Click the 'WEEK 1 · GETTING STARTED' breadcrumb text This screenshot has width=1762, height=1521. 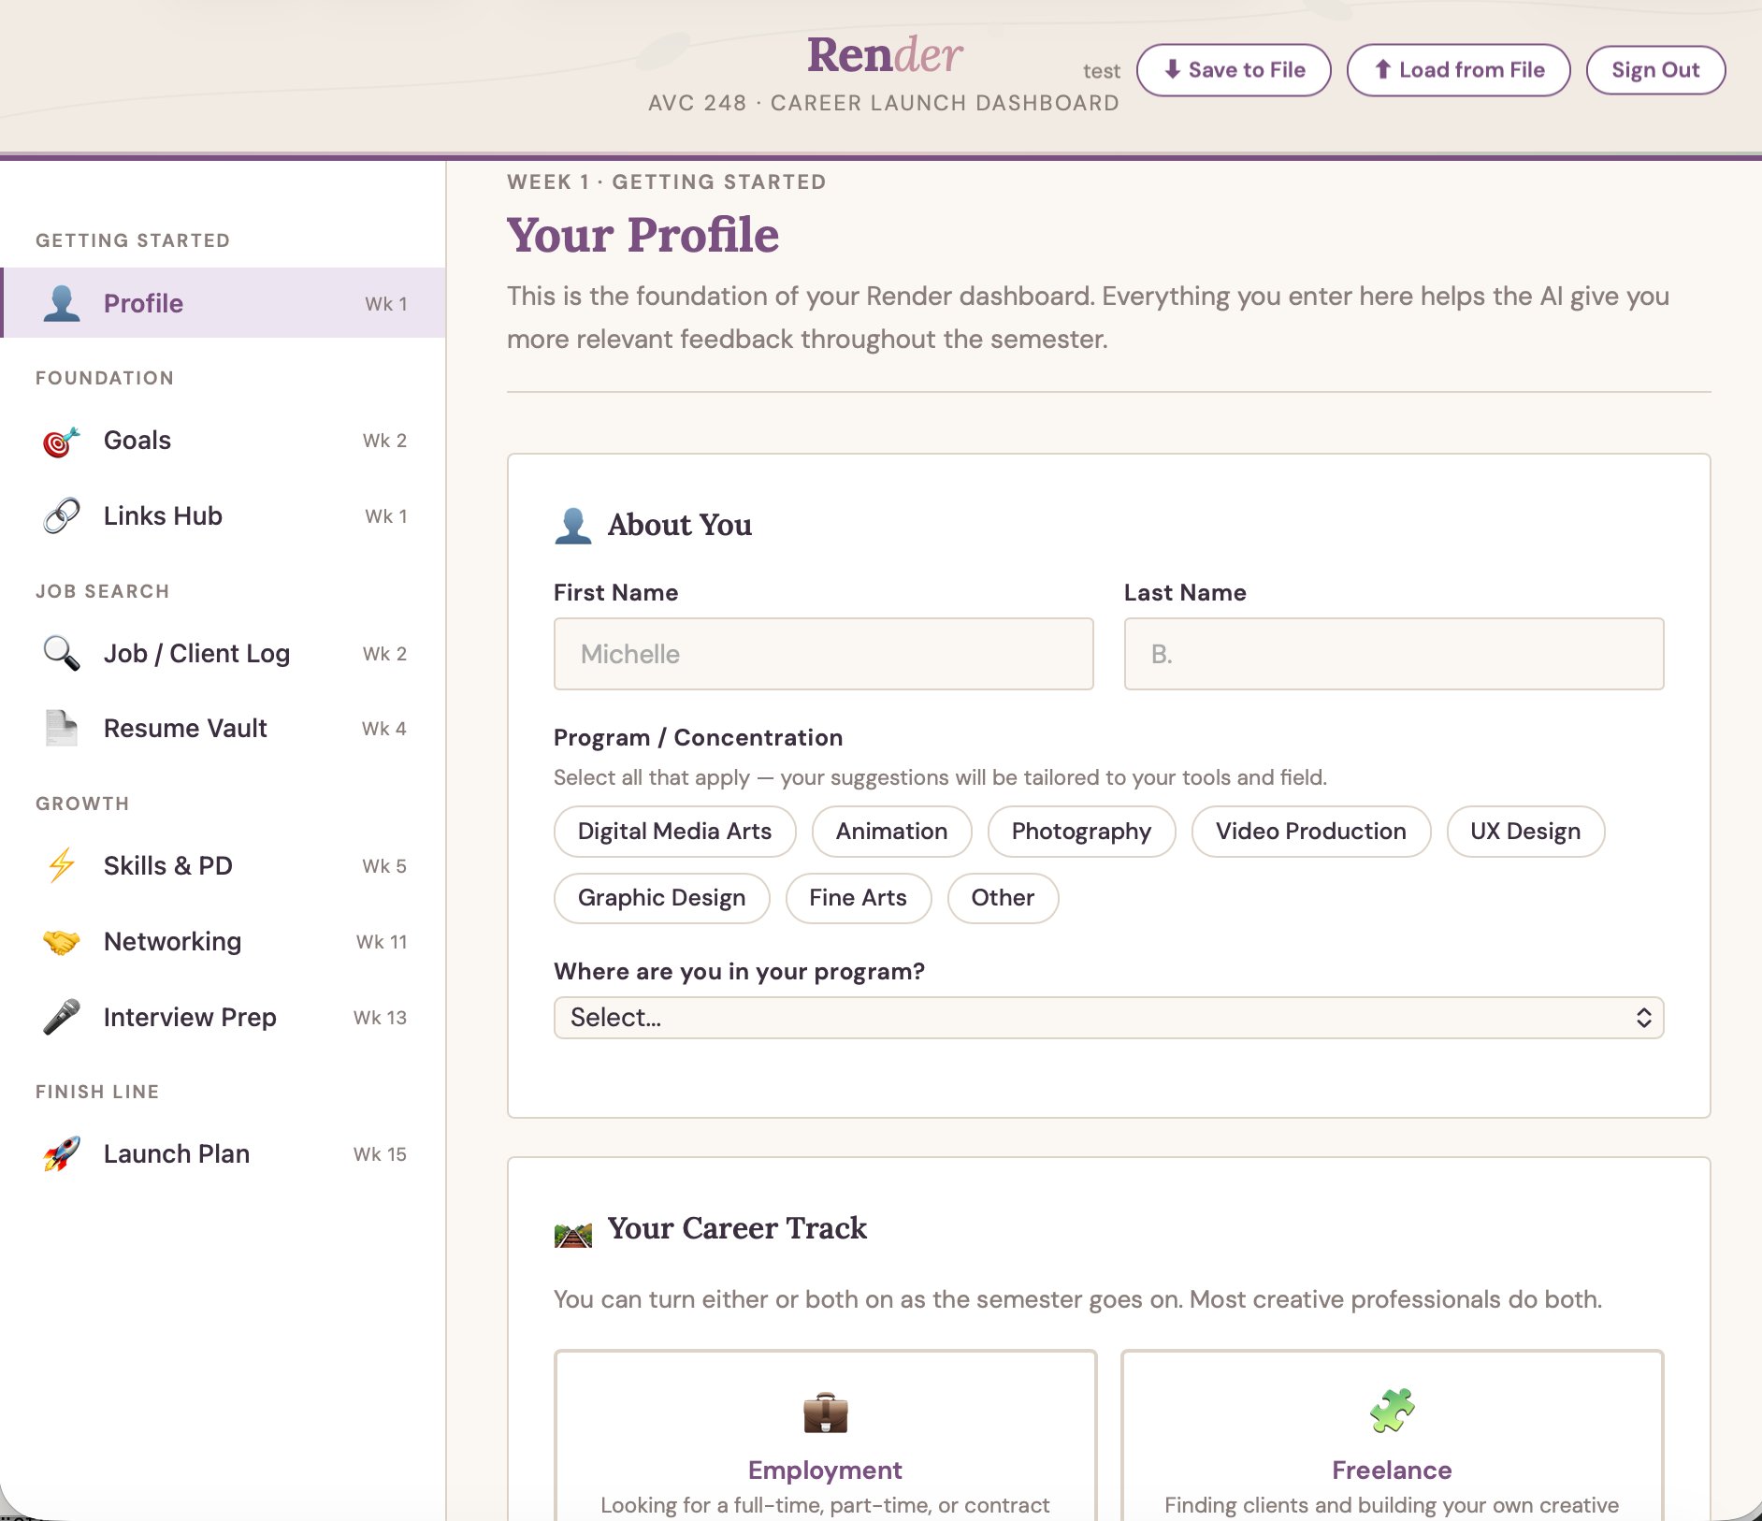667,181
